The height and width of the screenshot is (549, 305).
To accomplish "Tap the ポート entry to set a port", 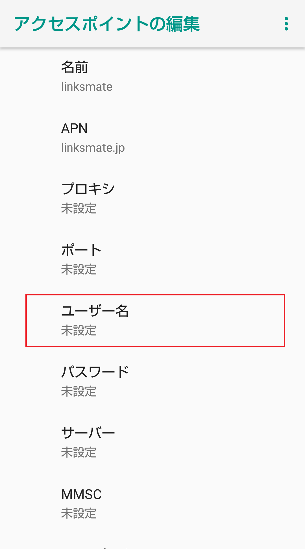I will coord(113,259).
